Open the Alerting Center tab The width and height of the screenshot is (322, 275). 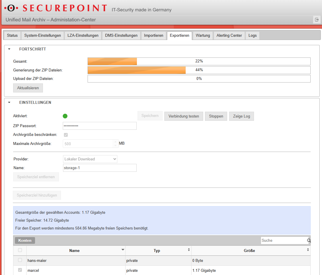(x=229, y=36)
